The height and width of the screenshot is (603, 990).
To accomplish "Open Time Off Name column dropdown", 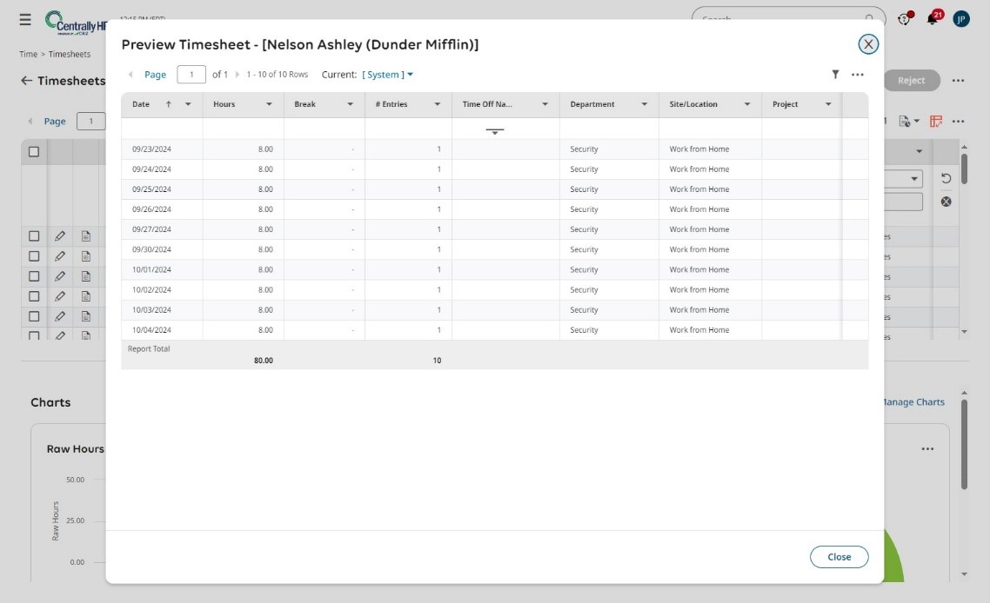I will coord(545,104).
